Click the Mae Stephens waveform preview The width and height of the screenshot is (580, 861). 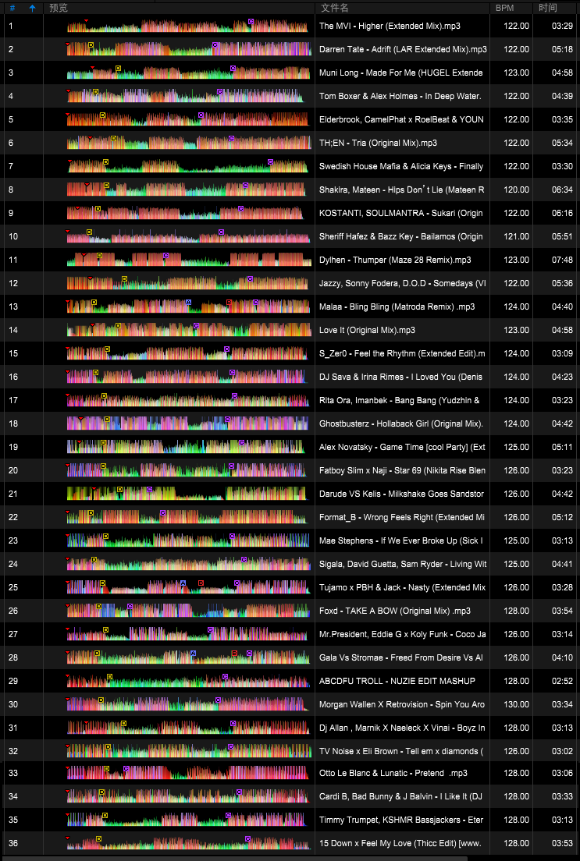(x=187, y=540)
